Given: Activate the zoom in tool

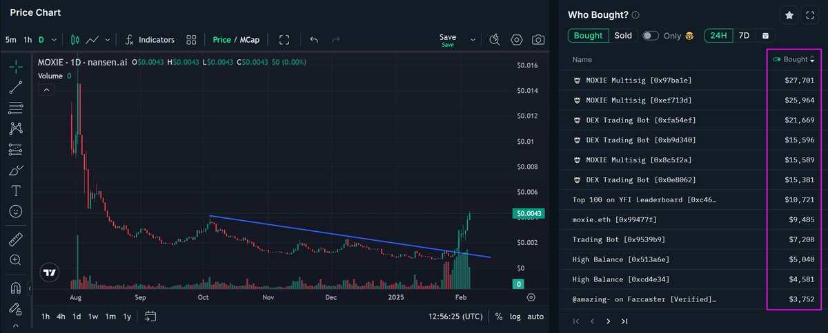Looking at the screenshot, I should tap(15, 260).
